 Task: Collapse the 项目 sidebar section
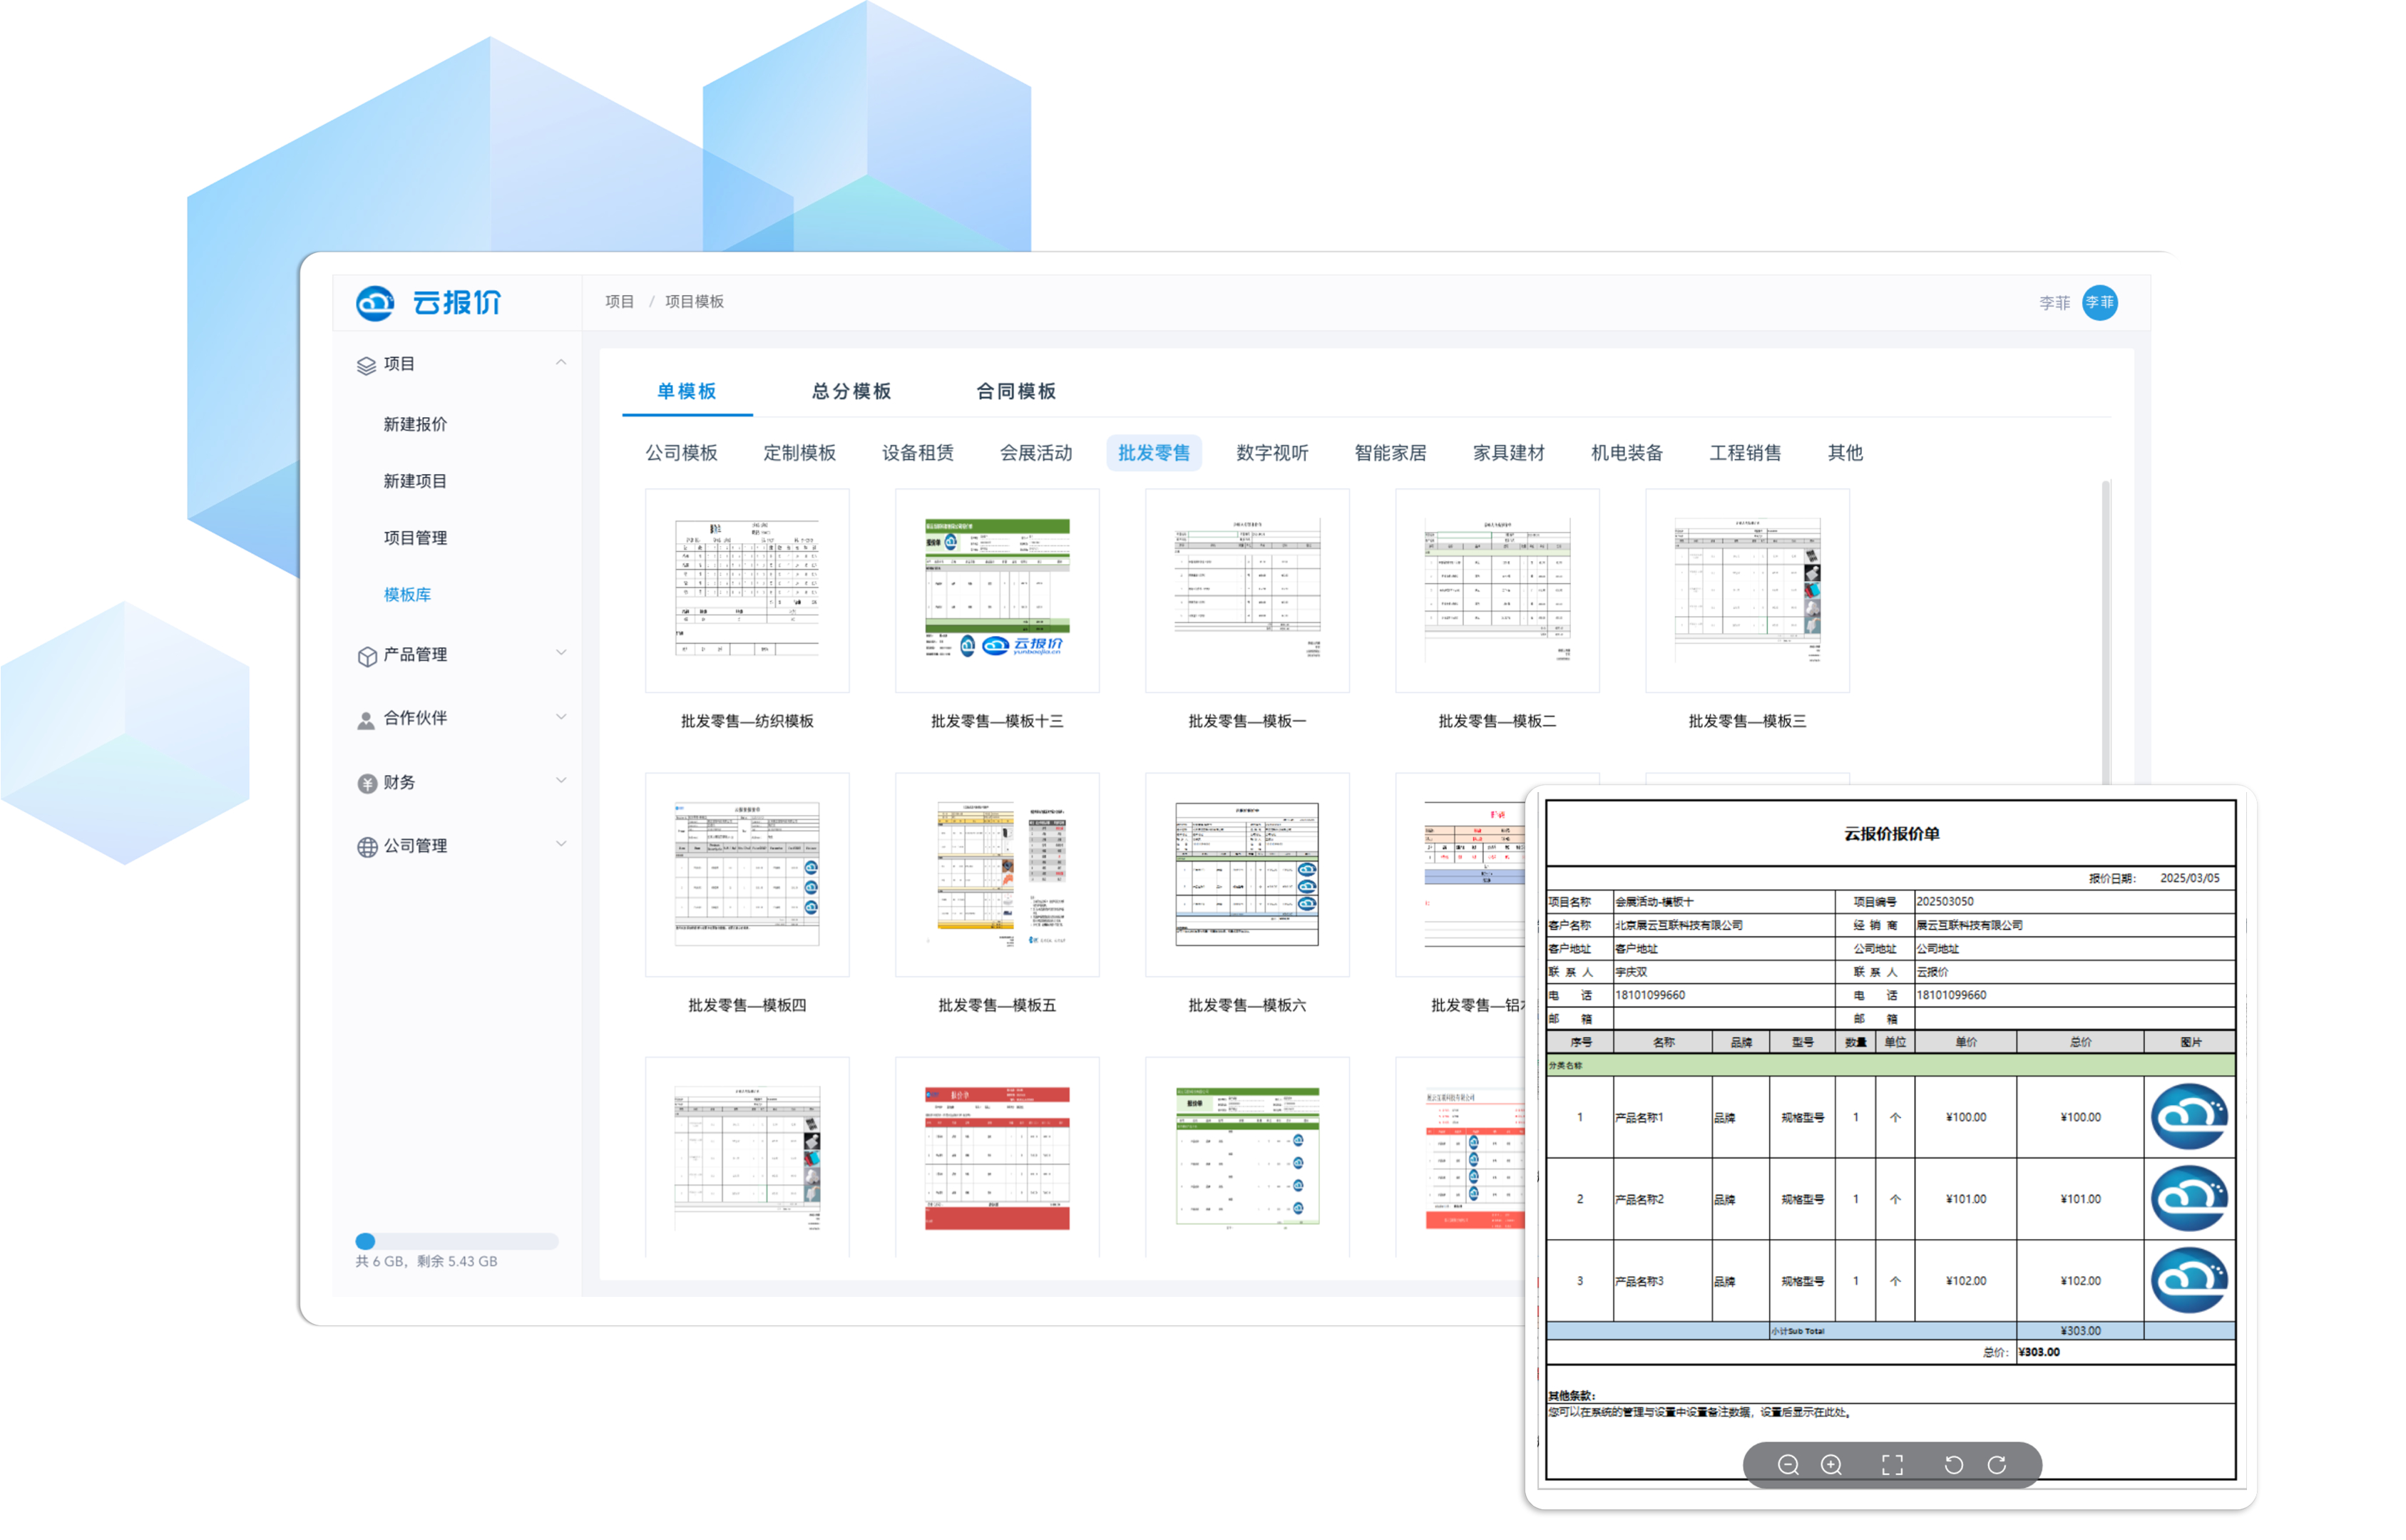pyautogui.click(x=561, y=363)
